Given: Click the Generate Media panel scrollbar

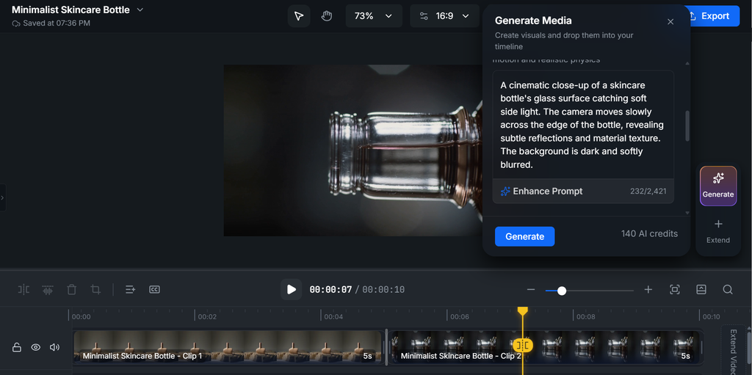Looking at the screenshot, I should click(x=687, y=125).
